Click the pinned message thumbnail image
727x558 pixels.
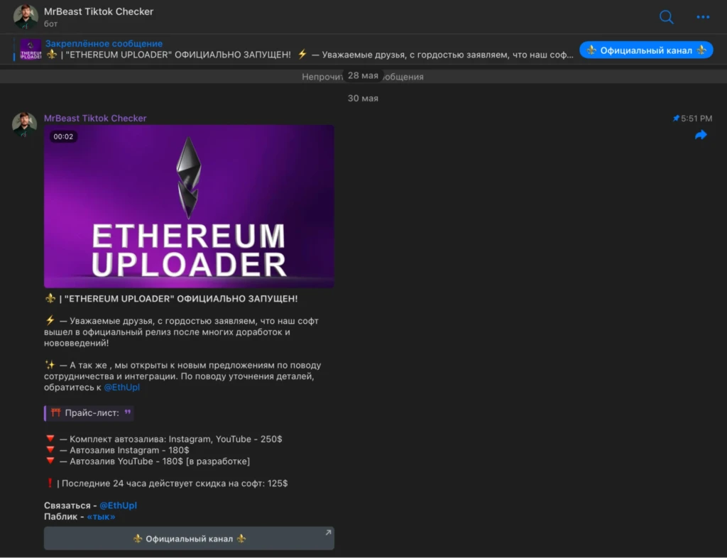tap(31, 50)
